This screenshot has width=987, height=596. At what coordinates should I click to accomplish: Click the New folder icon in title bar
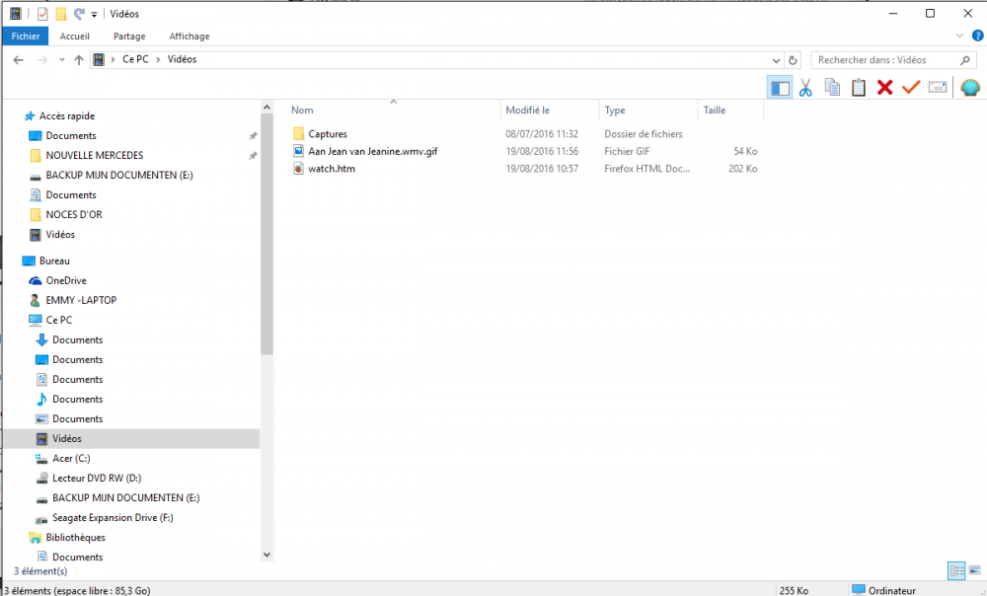click(x=61, y=14)
